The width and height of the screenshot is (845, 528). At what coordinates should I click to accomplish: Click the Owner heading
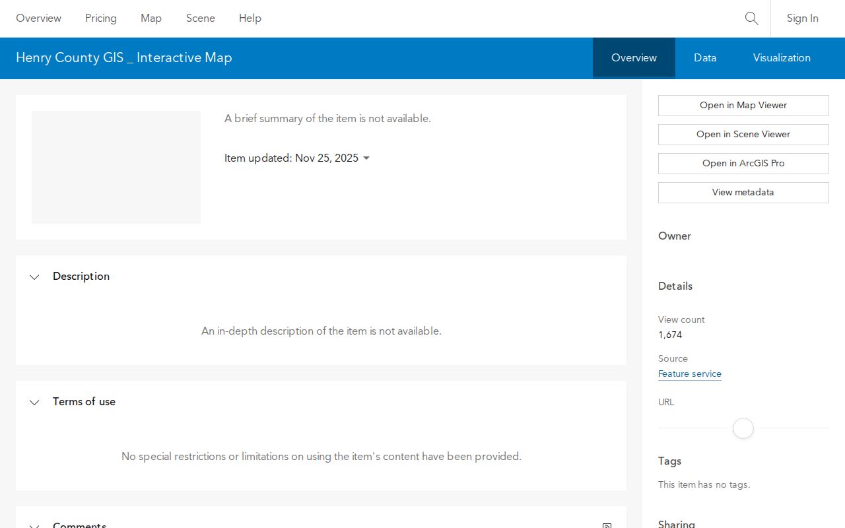675,236
